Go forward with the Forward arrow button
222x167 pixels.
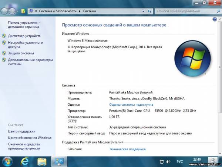pyautogui.click(x=12, y=11)
